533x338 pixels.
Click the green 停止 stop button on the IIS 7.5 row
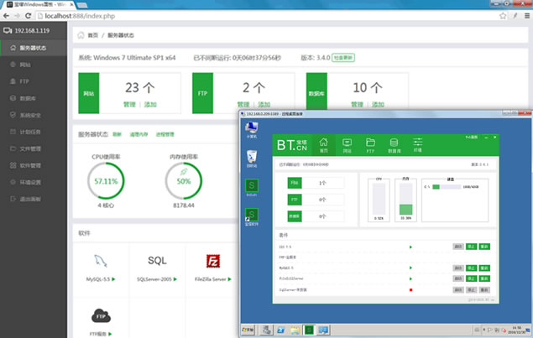tap(471, 247)
